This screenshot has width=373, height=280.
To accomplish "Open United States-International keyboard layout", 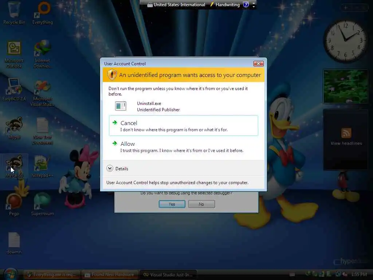I will coord(176,4).
